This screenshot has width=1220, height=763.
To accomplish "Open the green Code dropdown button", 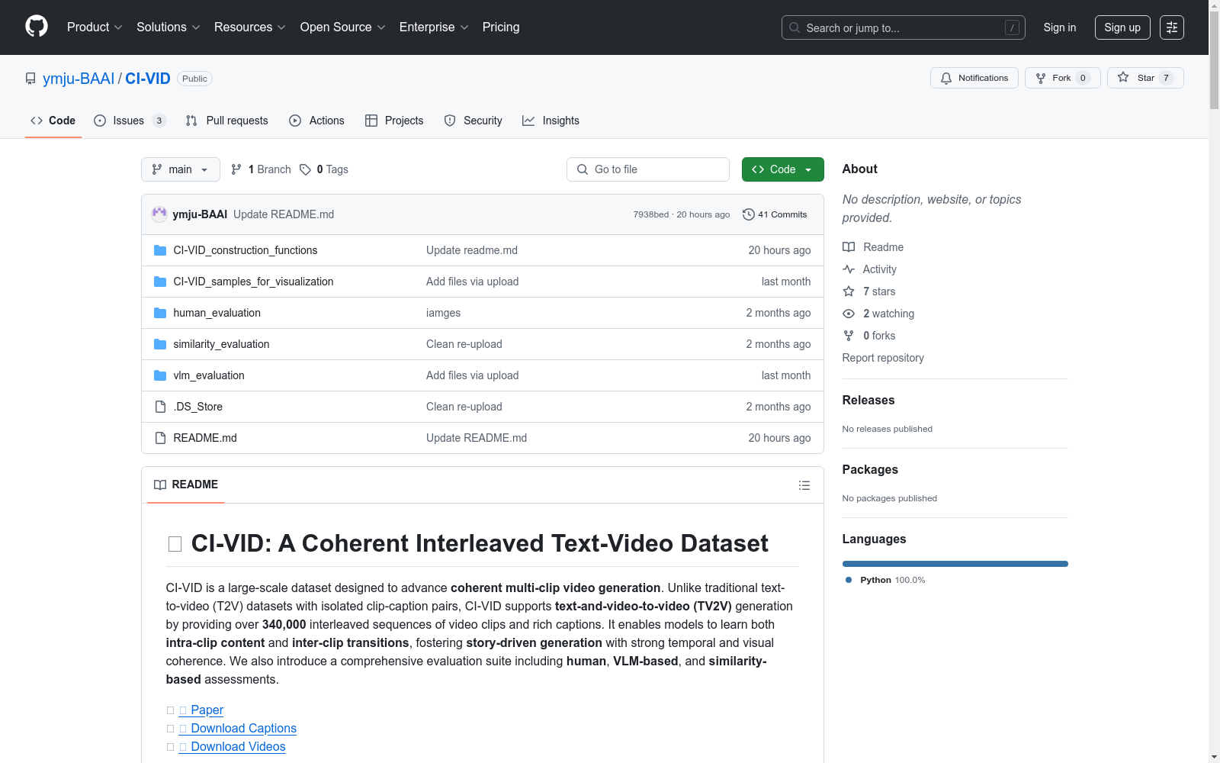I will pyautogui.click(x=782, y=169).
